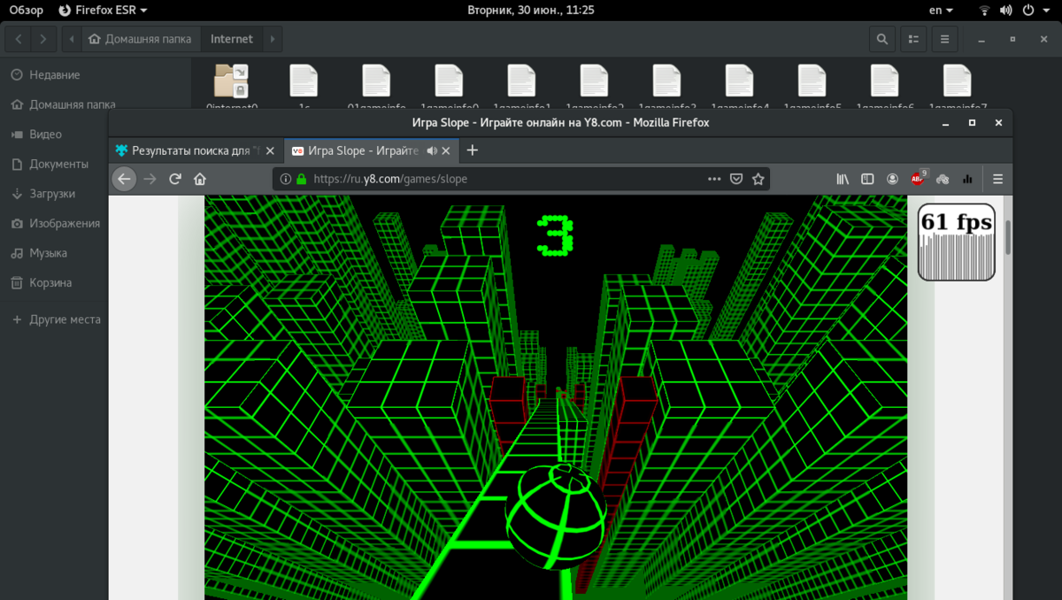The image size is (1062, 600).
Task: Click the rolling ball in Slope game
Action: click(558, 516)
